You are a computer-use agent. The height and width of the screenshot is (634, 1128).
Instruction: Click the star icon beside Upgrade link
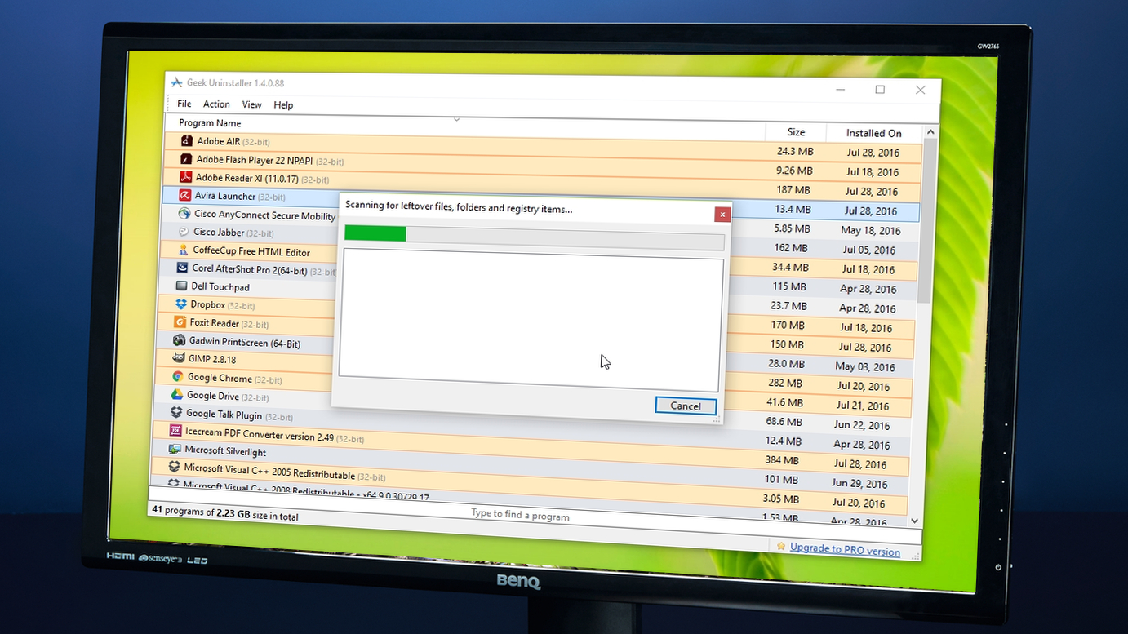point(781,547)
